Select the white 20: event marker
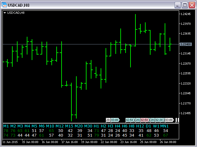 108,120
